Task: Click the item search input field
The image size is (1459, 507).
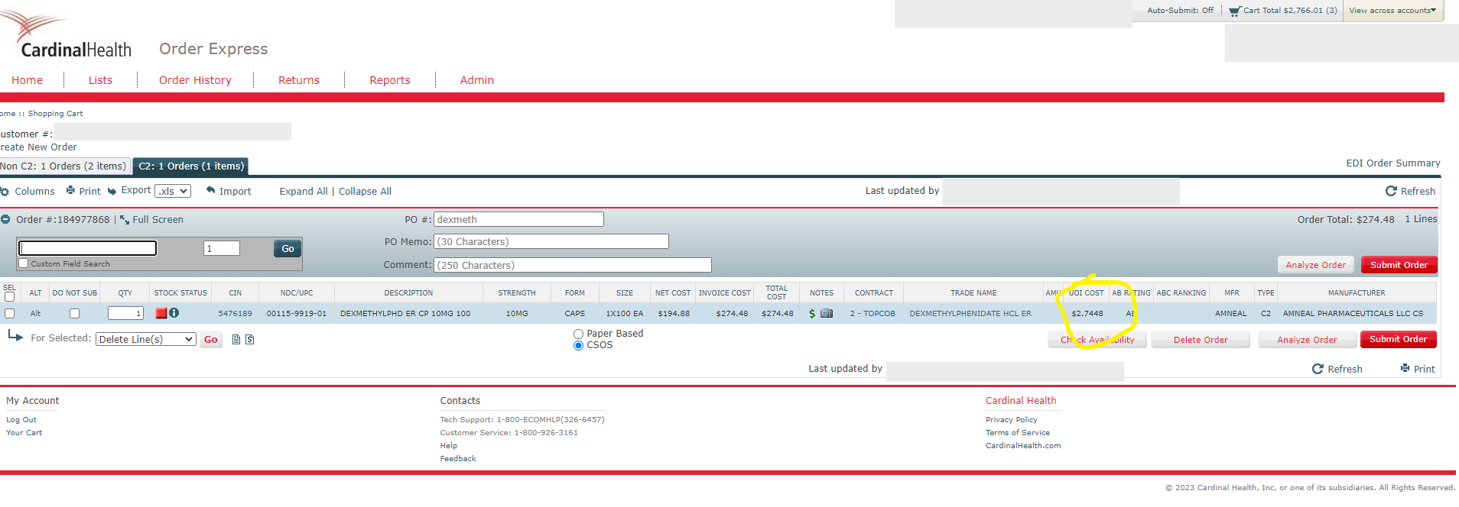Action: [x=88, y=248]
